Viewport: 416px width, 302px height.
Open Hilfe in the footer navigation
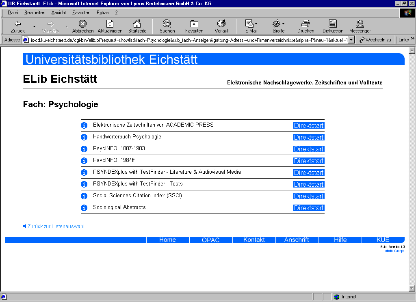point(340,239)
